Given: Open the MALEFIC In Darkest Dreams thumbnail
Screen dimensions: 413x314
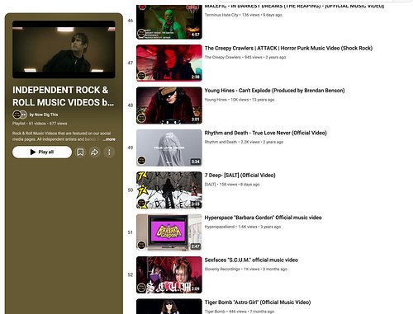Looking at the screenshot, I should pos(169,22).
